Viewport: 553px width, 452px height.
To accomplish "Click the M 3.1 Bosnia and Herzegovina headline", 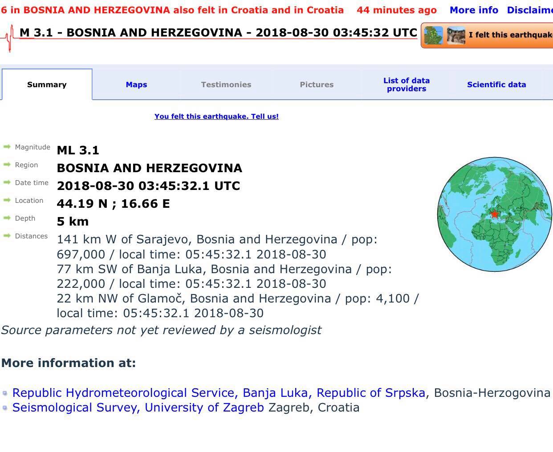I will point(218,32).
